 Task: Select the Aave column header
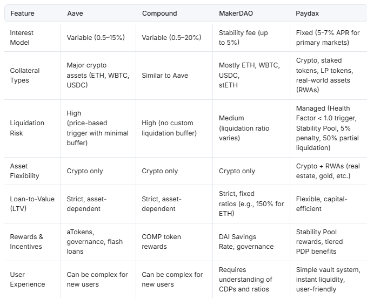[x=76, y=12]
